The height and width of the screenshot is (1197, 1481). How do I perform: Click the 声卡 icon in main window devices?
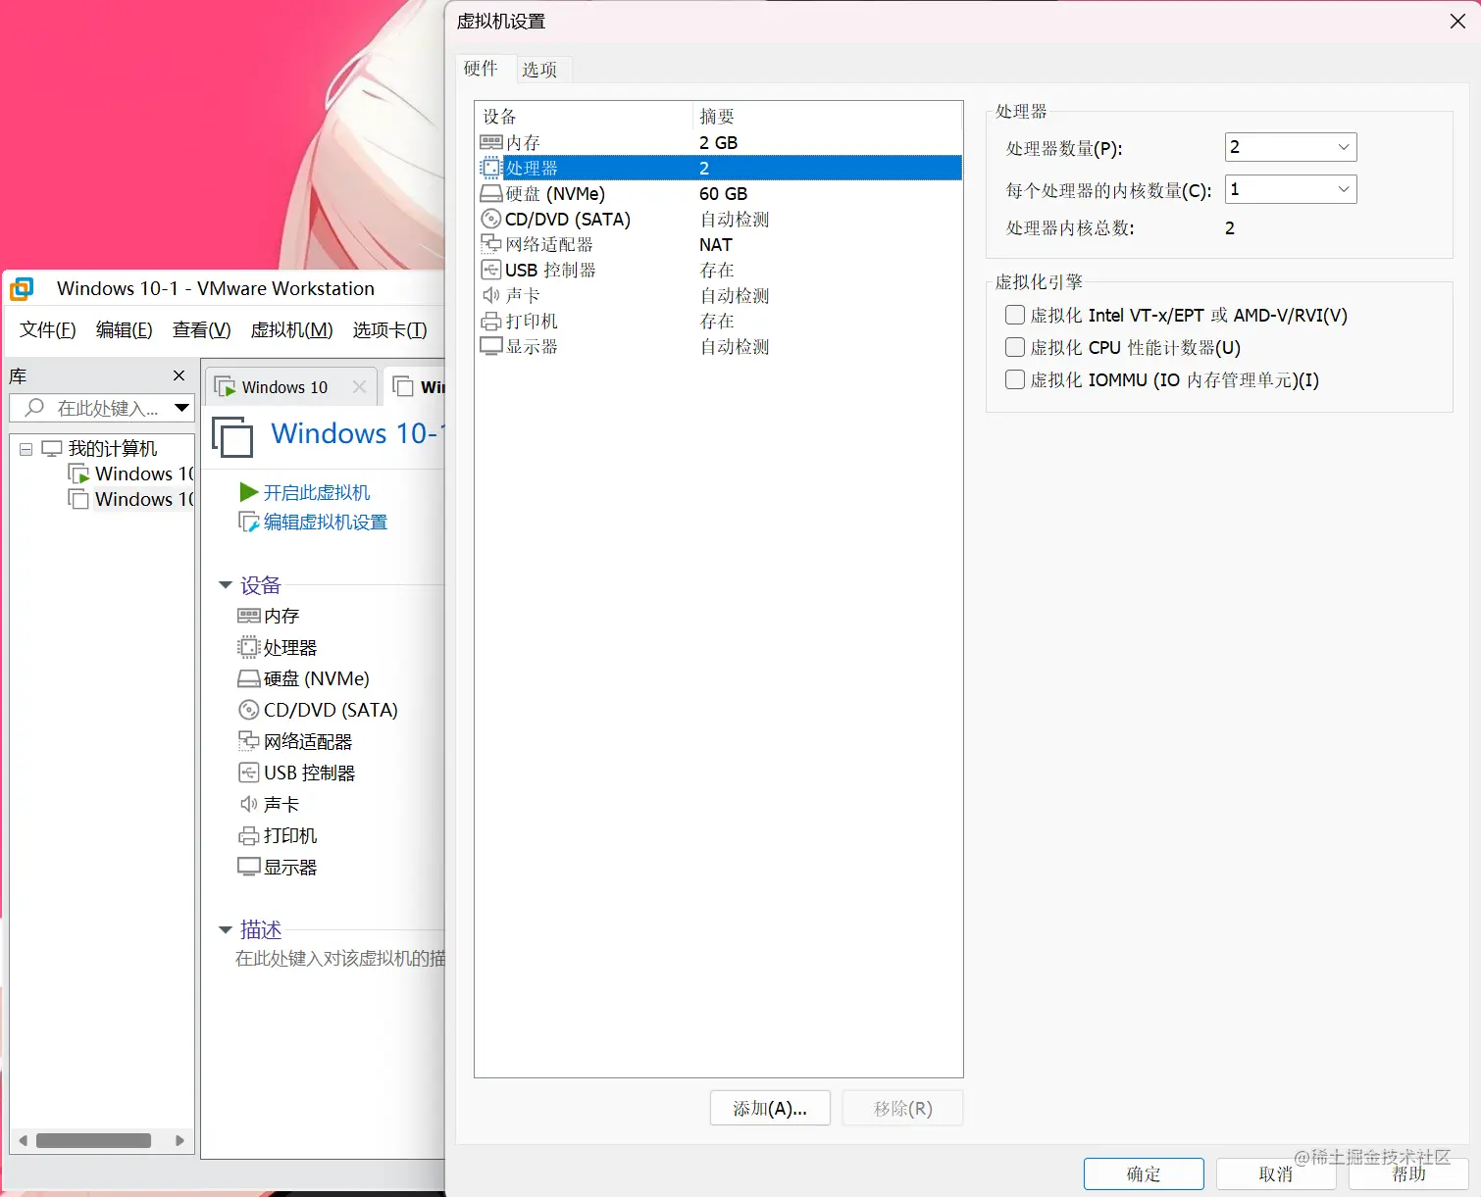[x=249, y=804]
